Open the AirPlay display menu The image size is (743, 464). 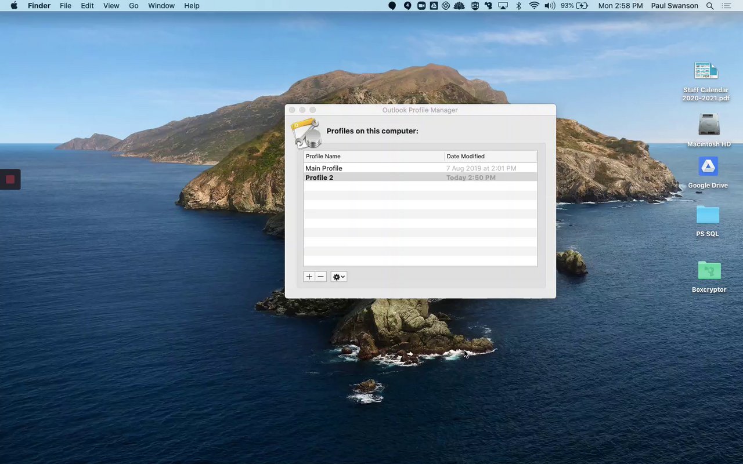pyautogui.click(x=503, y=6)
